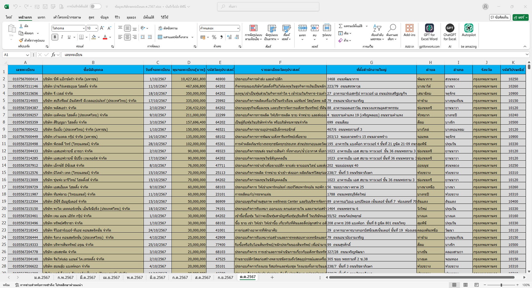532x288 pixels.
Task: Open the Merge & Center dropdown arrow
Action: point(192,37)
